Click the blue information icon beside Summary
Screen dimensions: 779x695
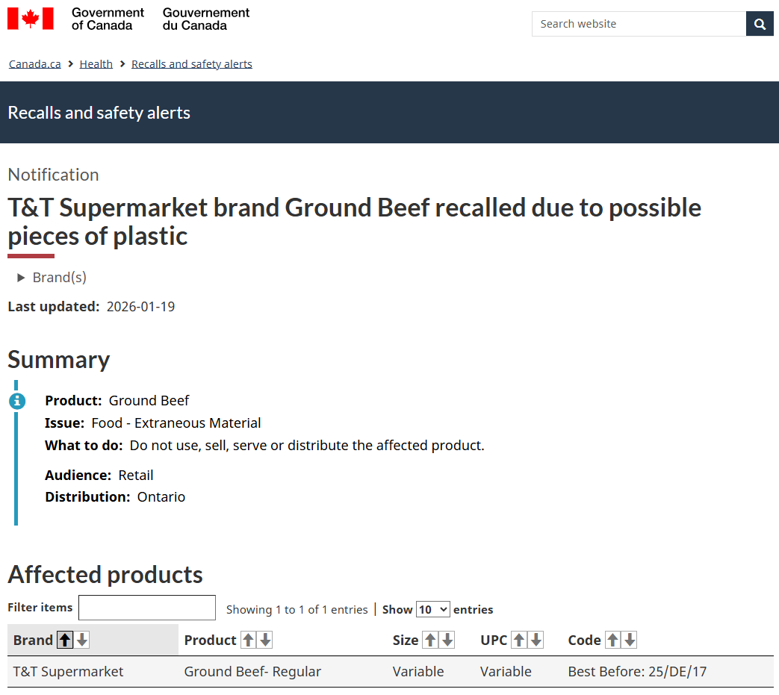(17, 401)
